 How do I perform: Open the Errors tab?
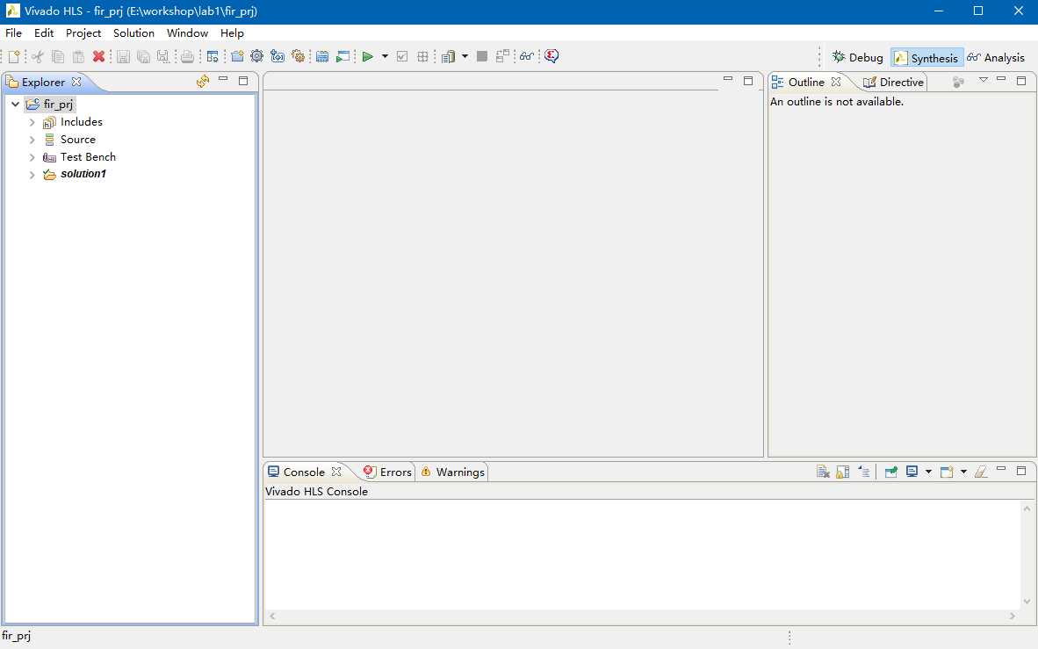click(387, 472)
